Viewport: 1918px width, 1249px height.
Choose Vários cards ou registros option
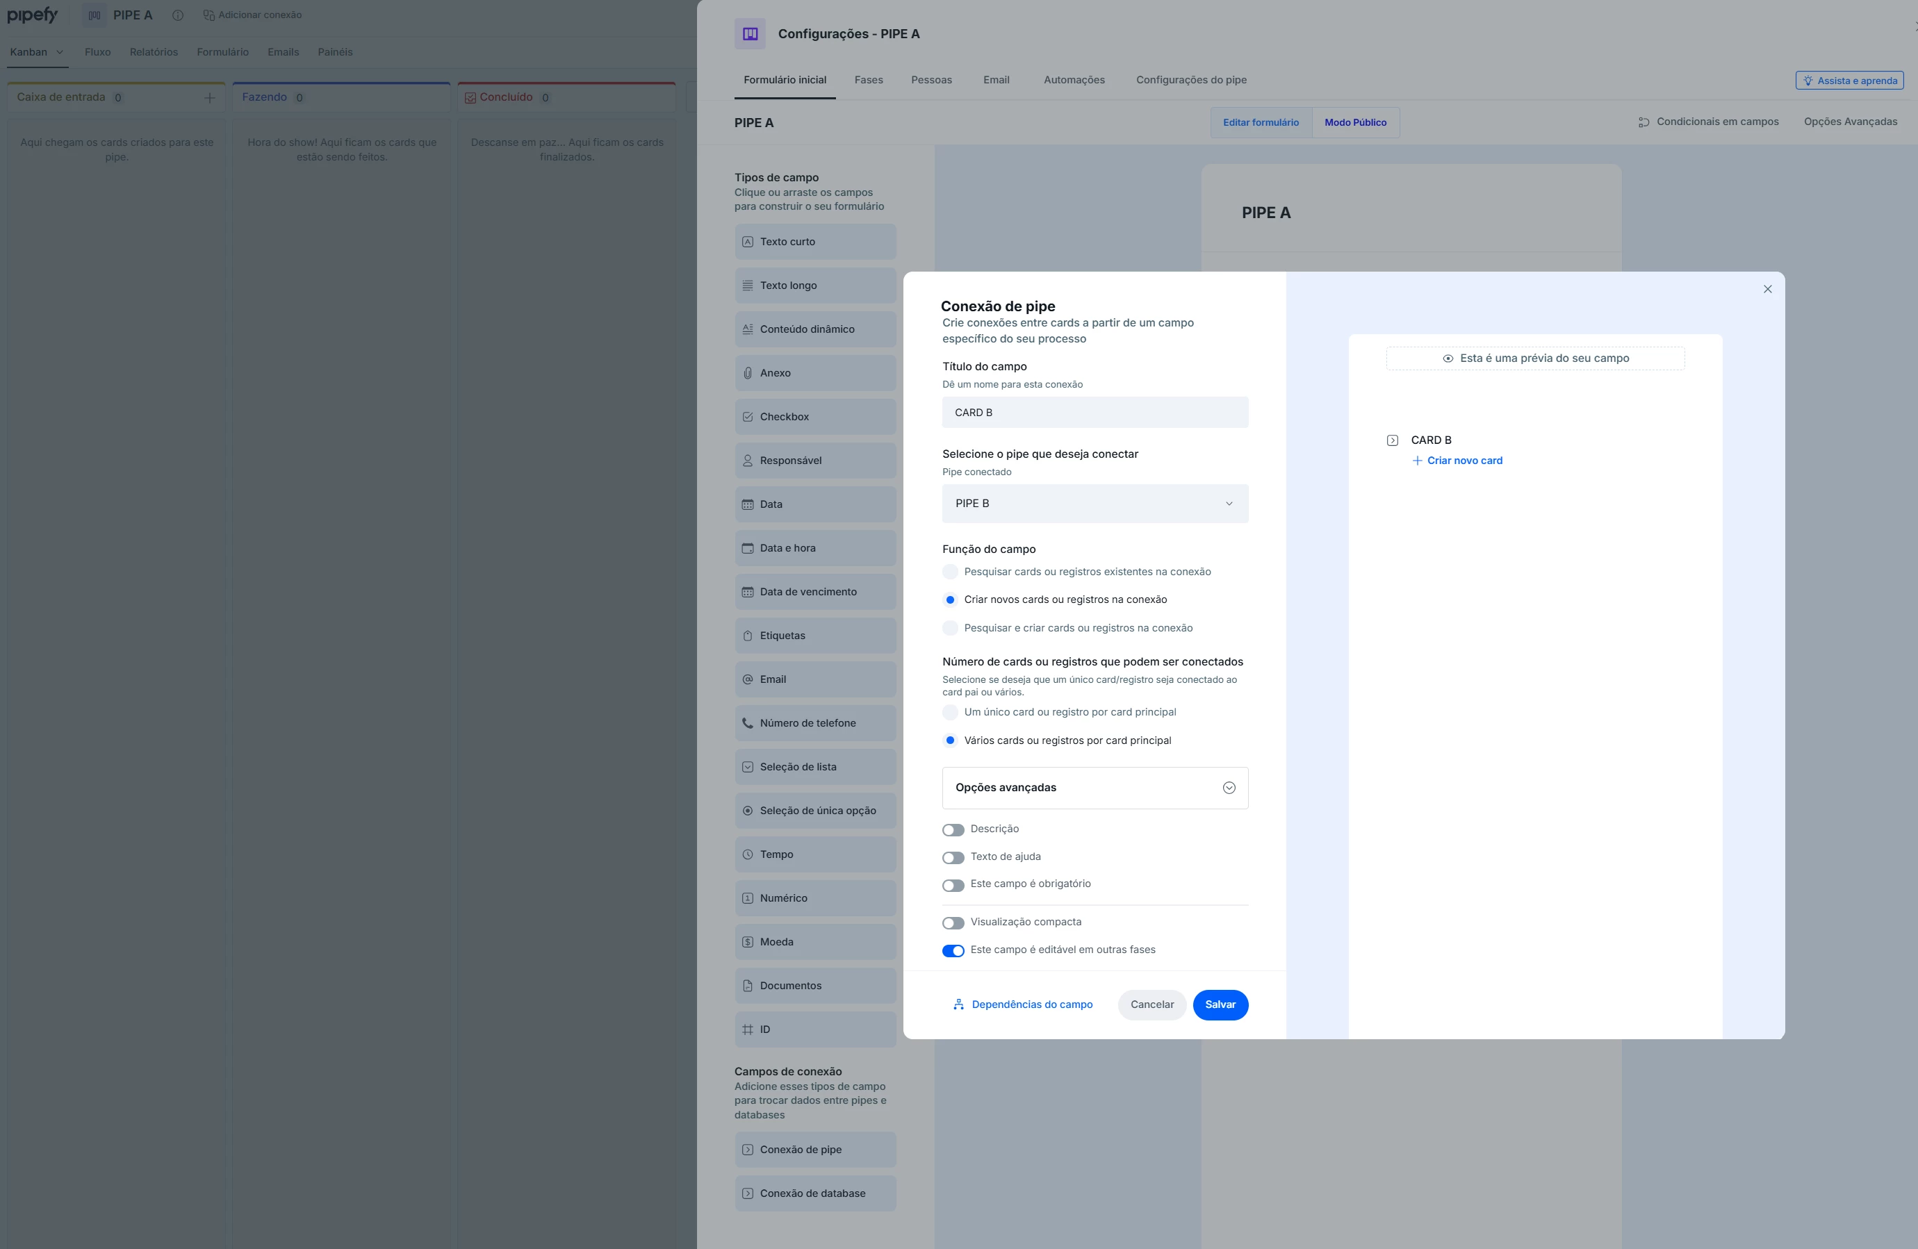[950, 741]
